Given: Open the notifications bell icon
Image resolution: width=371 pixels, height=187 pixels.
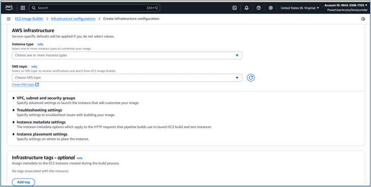Looking at the screenshot, I should coord(246,8).
